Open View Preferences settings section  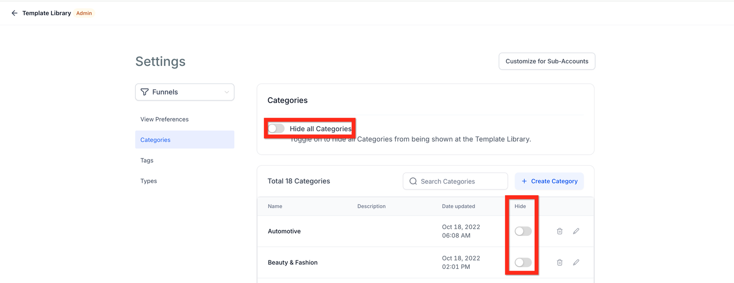tap(165, 119)
